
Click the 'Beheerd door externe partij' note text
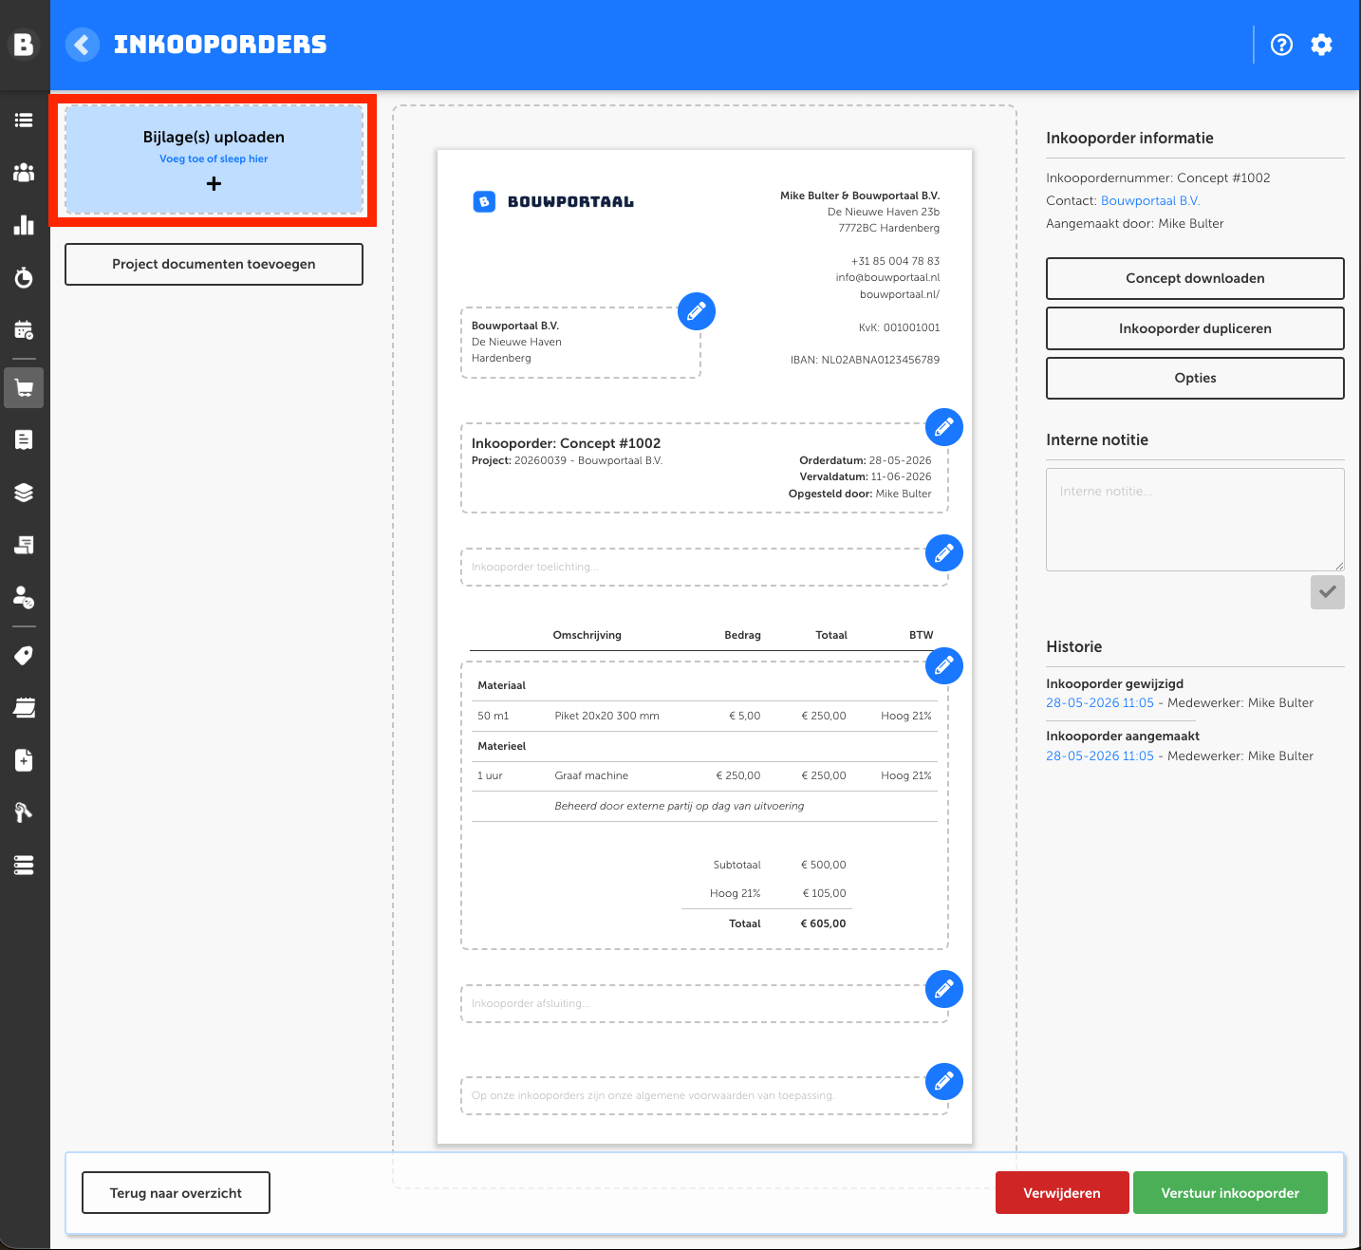pos(680,806)
